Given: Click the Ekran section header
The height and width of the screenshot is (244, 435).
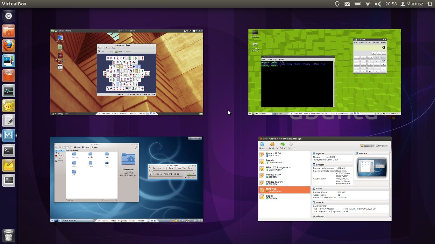Looking at the screenshot, I should coord(350,189).
